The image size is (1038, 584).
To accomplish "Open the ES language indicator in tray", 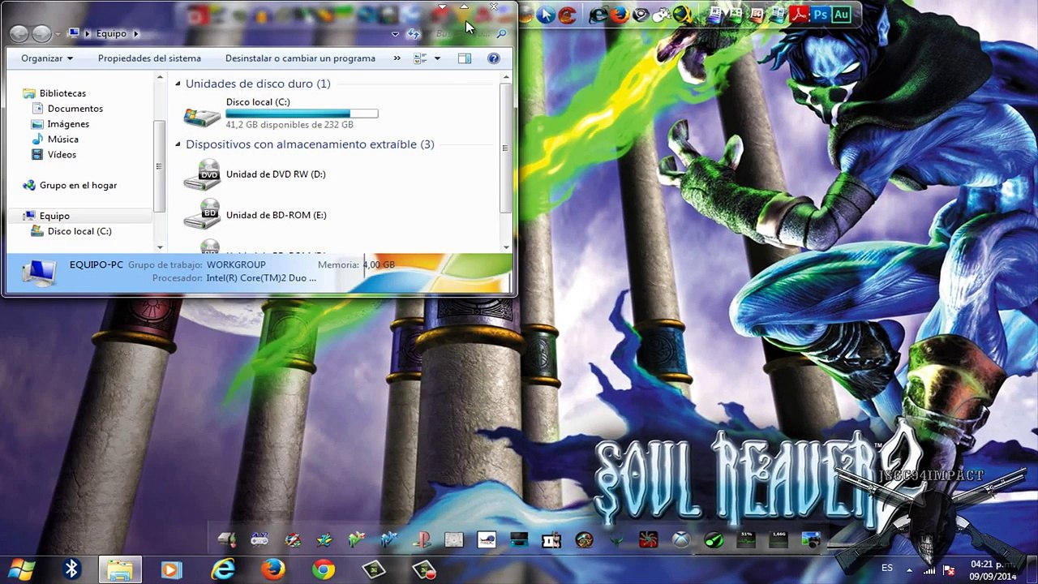I will [887, 568].
